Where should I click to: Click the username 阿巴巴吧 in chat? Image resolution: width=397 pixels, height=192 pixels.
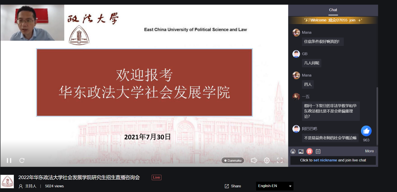click(309, 128)
